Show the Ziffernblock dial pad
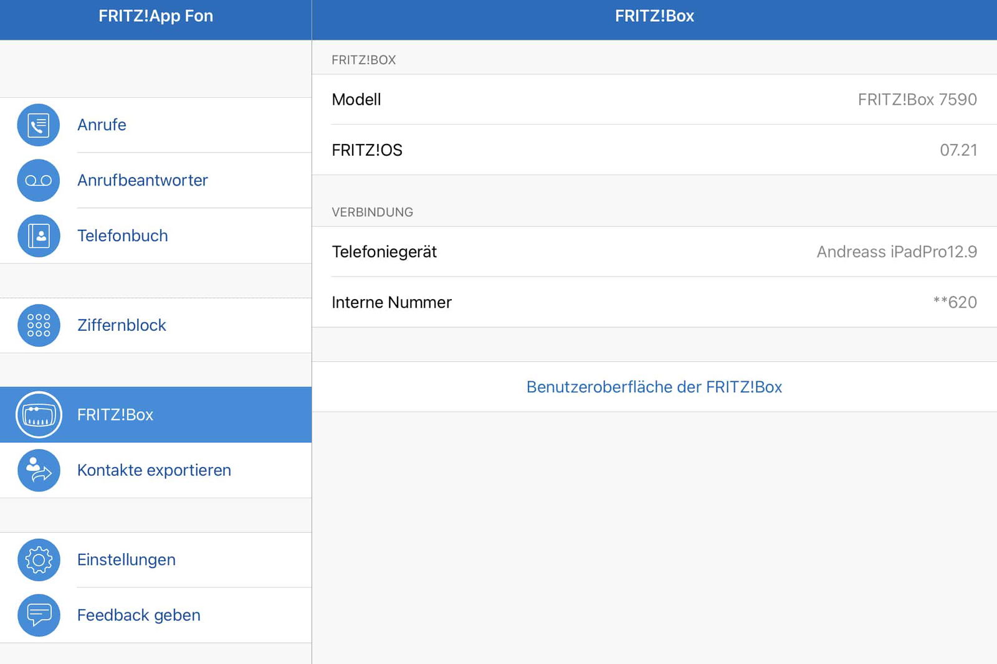997x664 pixels. [x=122, y=325]
